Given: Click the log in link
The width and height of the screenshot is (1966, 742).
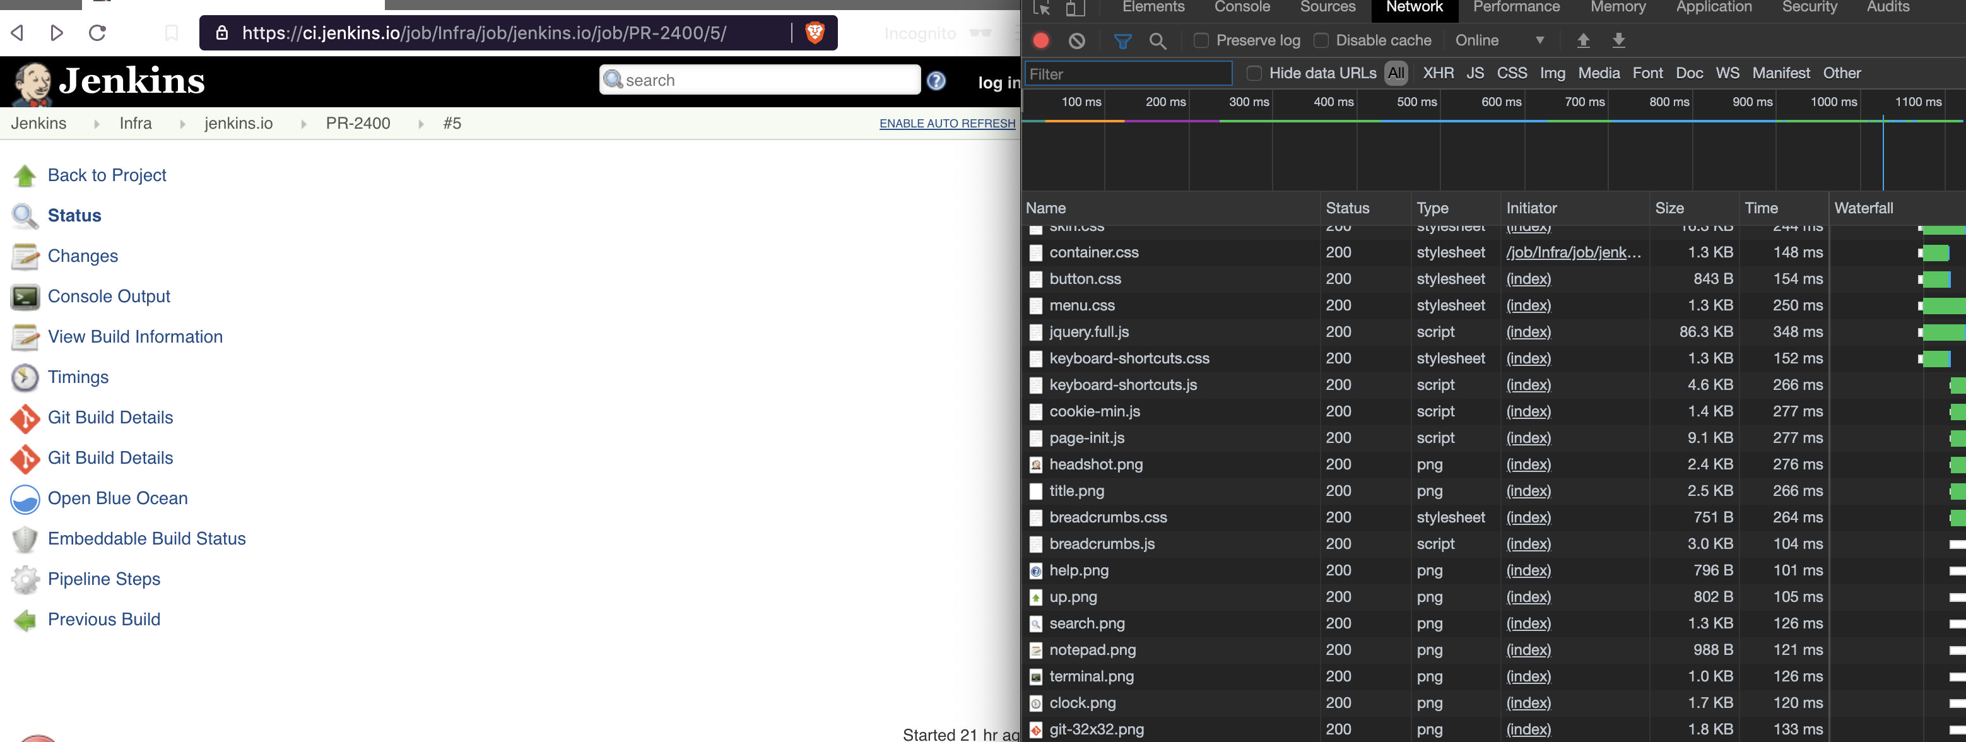Looking at the screenshot, I should (x=998, y=83).
